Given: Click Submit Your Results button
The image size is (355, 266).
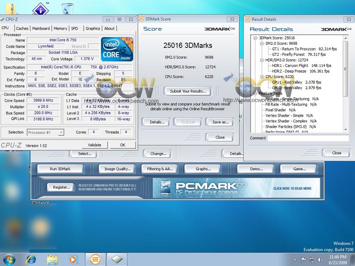Looking at the screenshot, I should pyautogui.click(x=188, y=91).
